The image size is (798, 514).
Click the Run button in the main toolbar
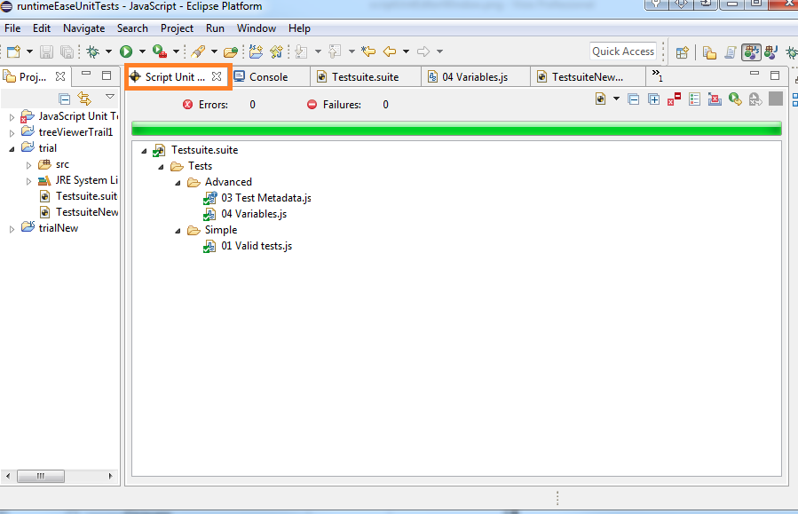126,51
